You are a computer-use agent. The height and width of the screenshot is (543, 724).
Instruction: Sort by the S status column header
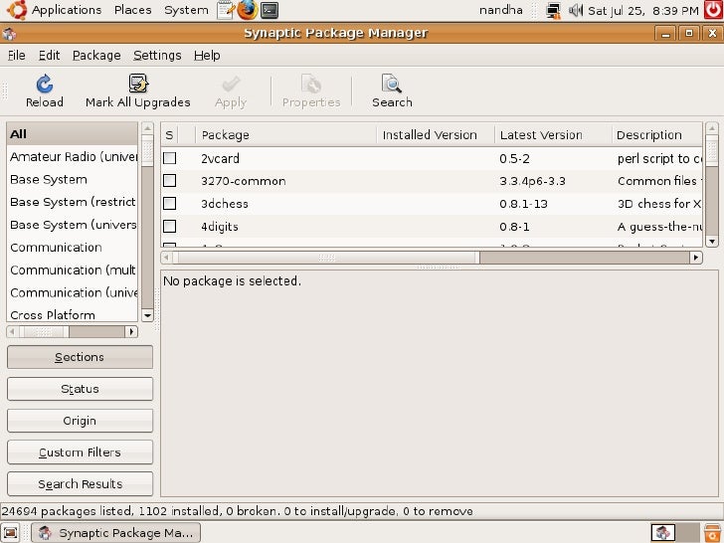pyautogui.click(x=169, y=135)
